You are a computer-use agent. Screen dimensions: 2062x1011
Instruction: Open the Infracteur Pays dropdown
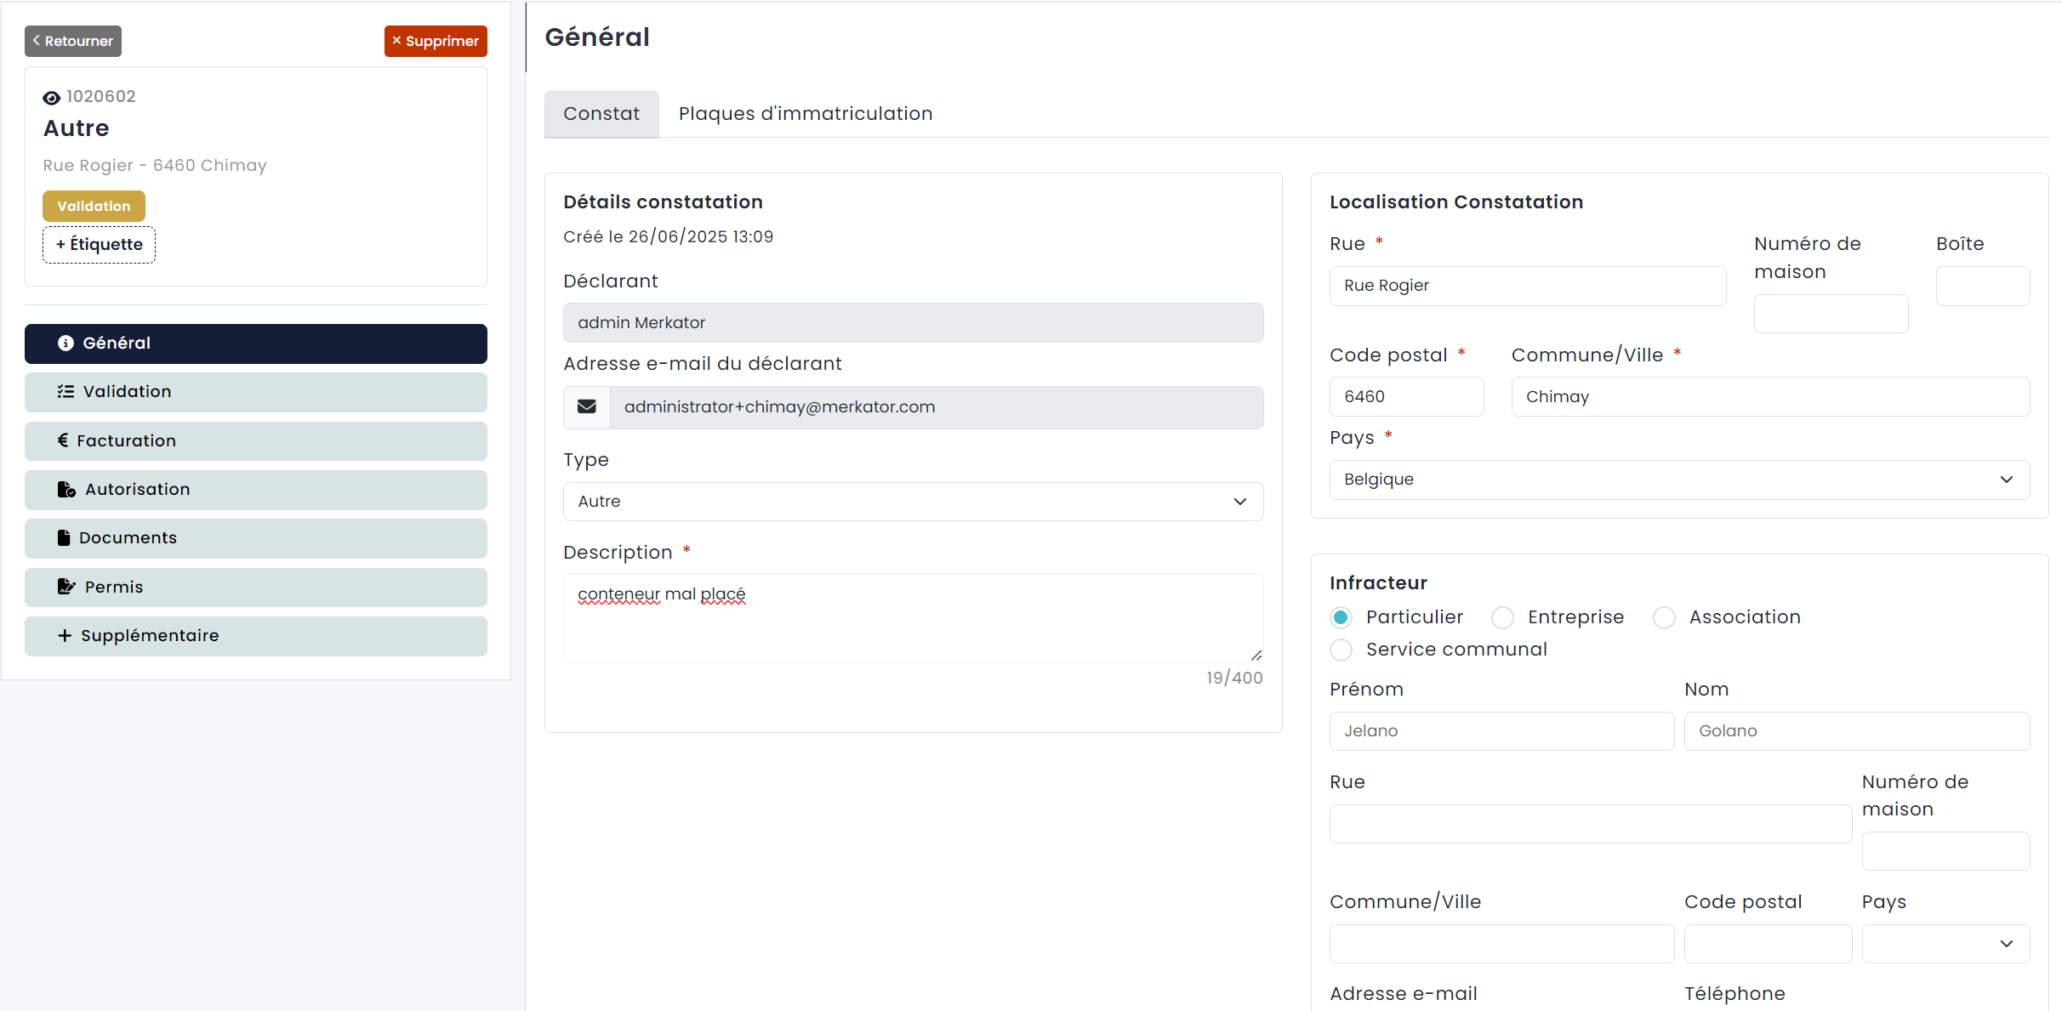click(x=1945, y=944)
